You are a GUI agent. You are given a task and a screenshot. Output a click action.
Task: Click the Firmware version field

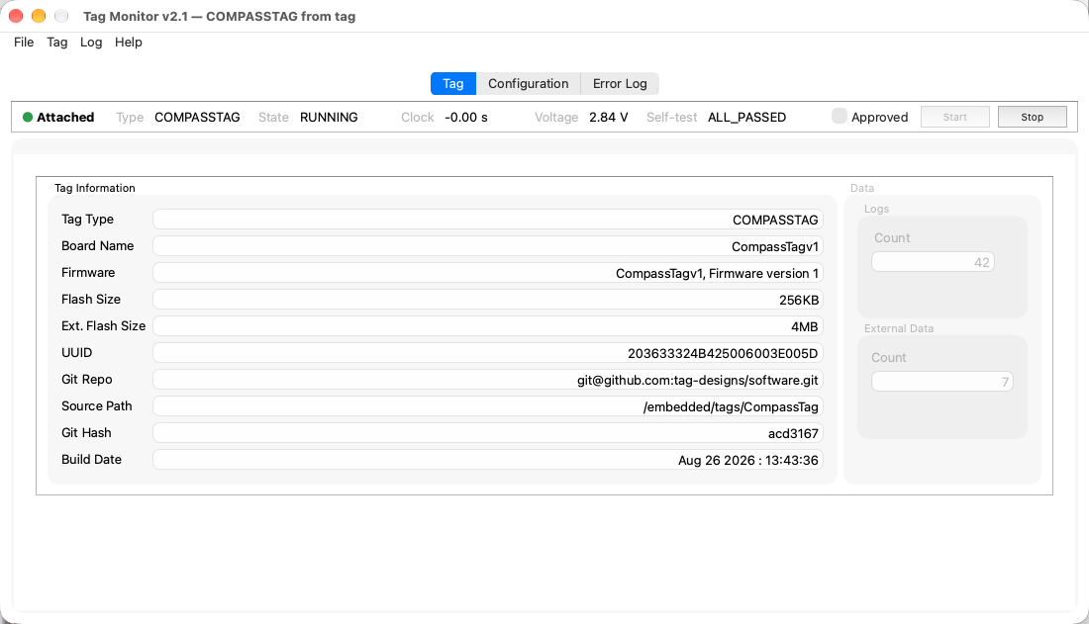[x=487, y=273]
